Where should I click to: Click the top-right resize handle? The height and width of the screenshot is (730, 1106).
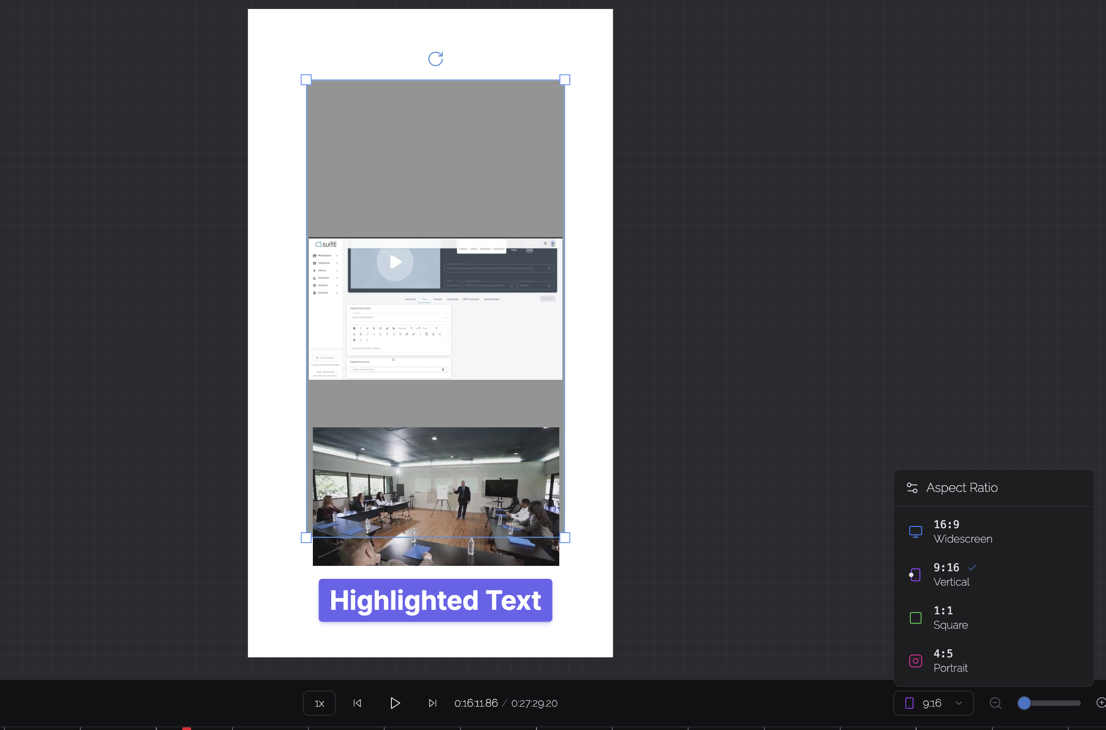[564, 80]
